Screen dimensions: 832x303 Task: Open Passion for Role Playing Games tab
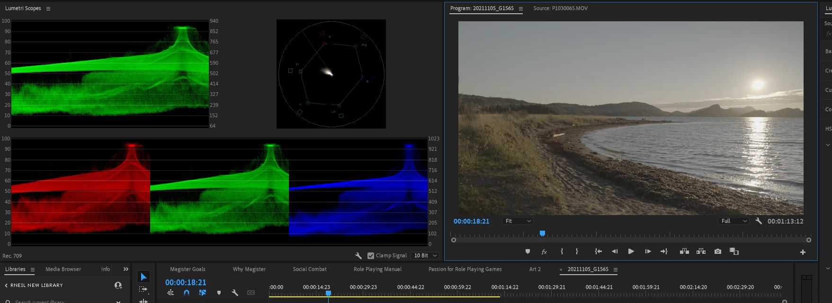[x=465, y=269]
